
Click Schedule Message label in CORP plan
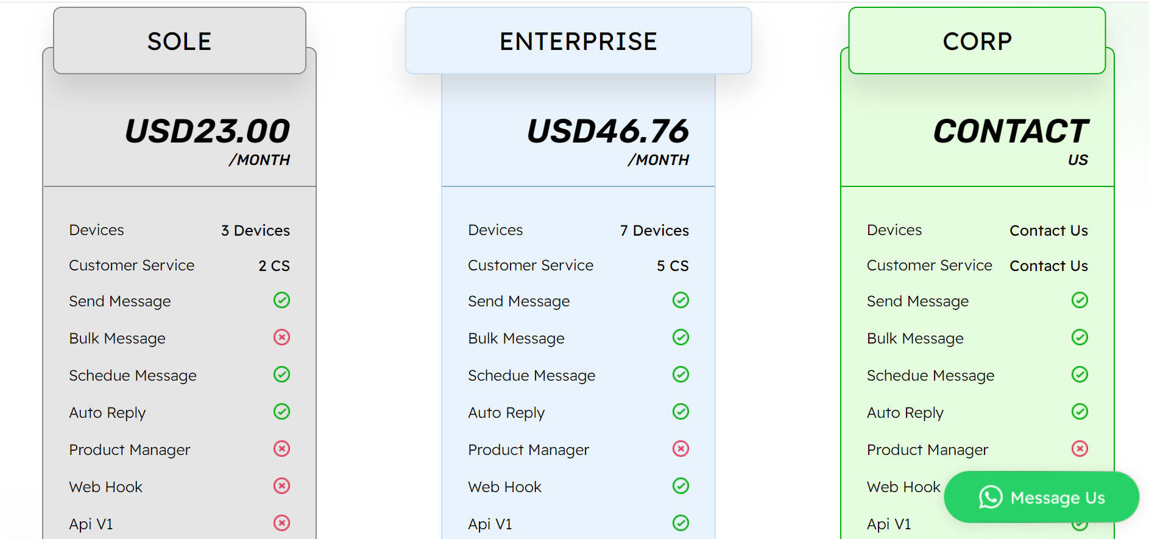pos(930,376)
